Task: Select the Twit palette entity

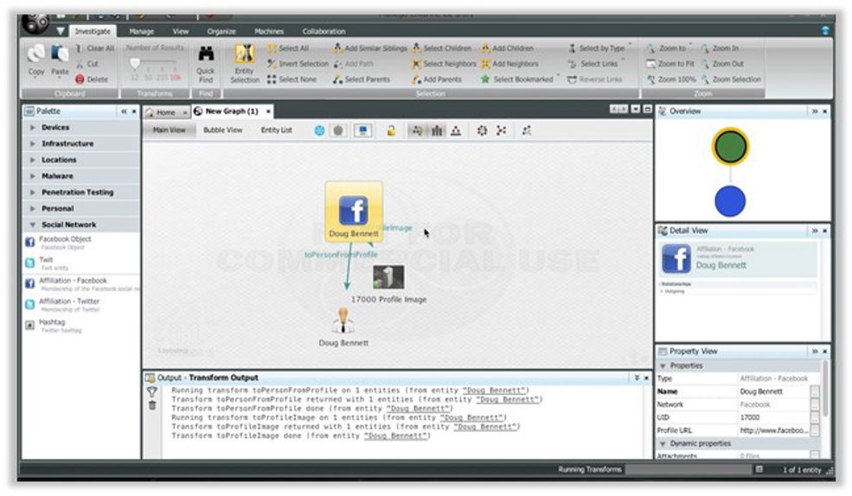Action: pyautogui.click(x=81, y=264)
